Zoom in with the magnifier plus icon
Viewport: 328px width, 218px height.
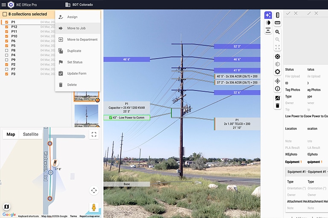[277, 32]
